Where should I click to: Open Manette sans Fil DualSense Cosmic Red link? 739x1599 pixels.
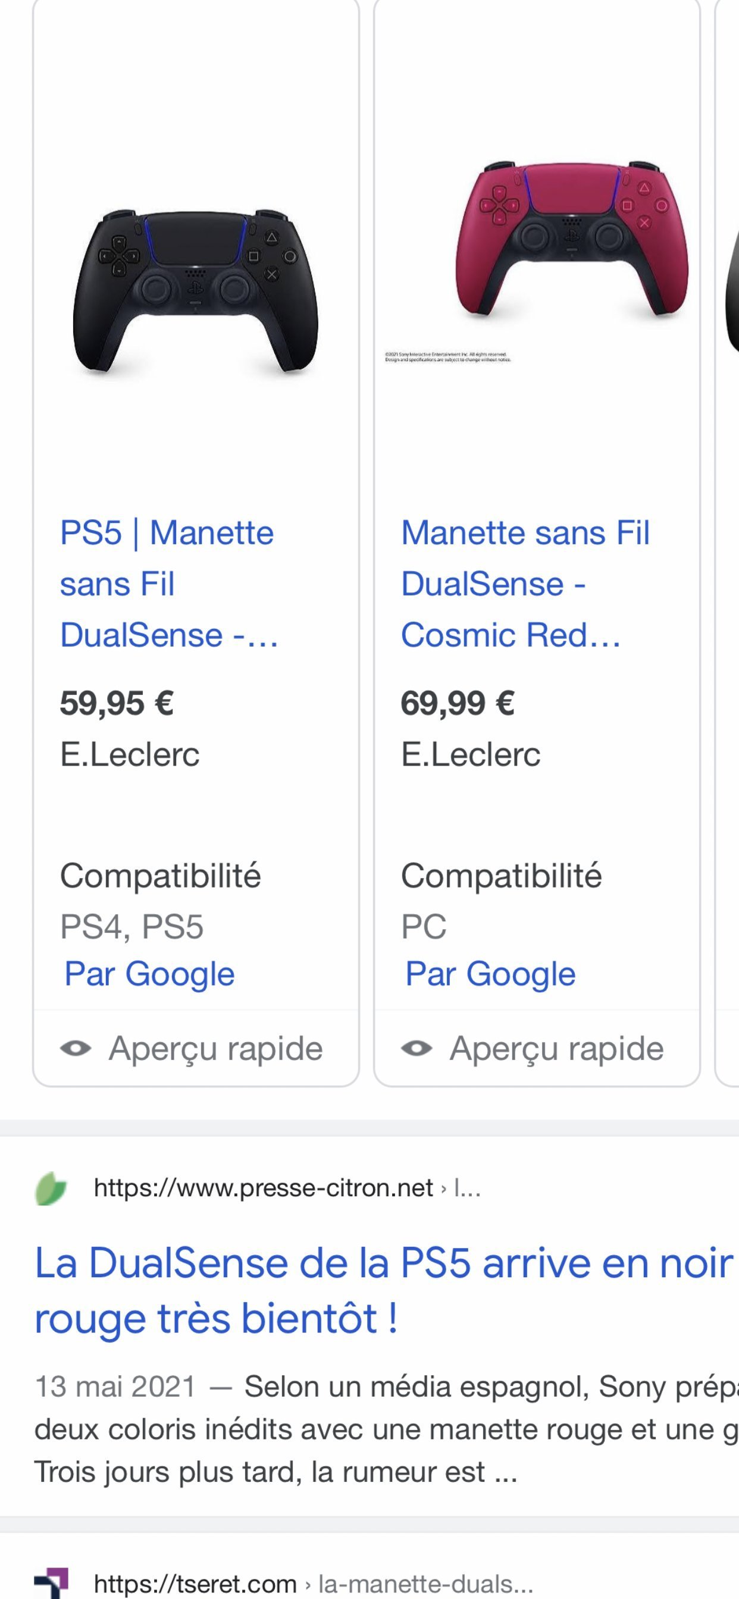(525, 584)
